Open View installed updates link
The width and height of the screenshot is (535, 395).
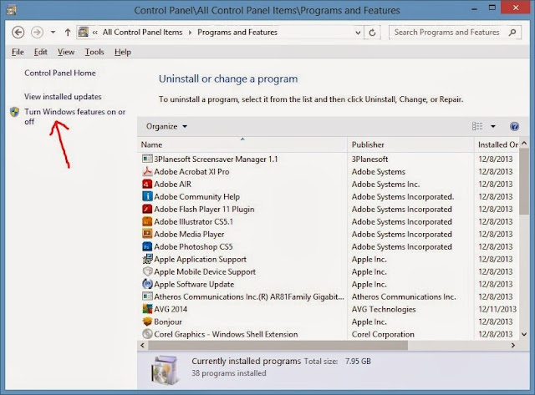click(63, 97)
